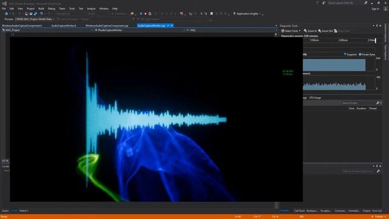
Task: Click the memory usage graph
Action: click(334, 65)
